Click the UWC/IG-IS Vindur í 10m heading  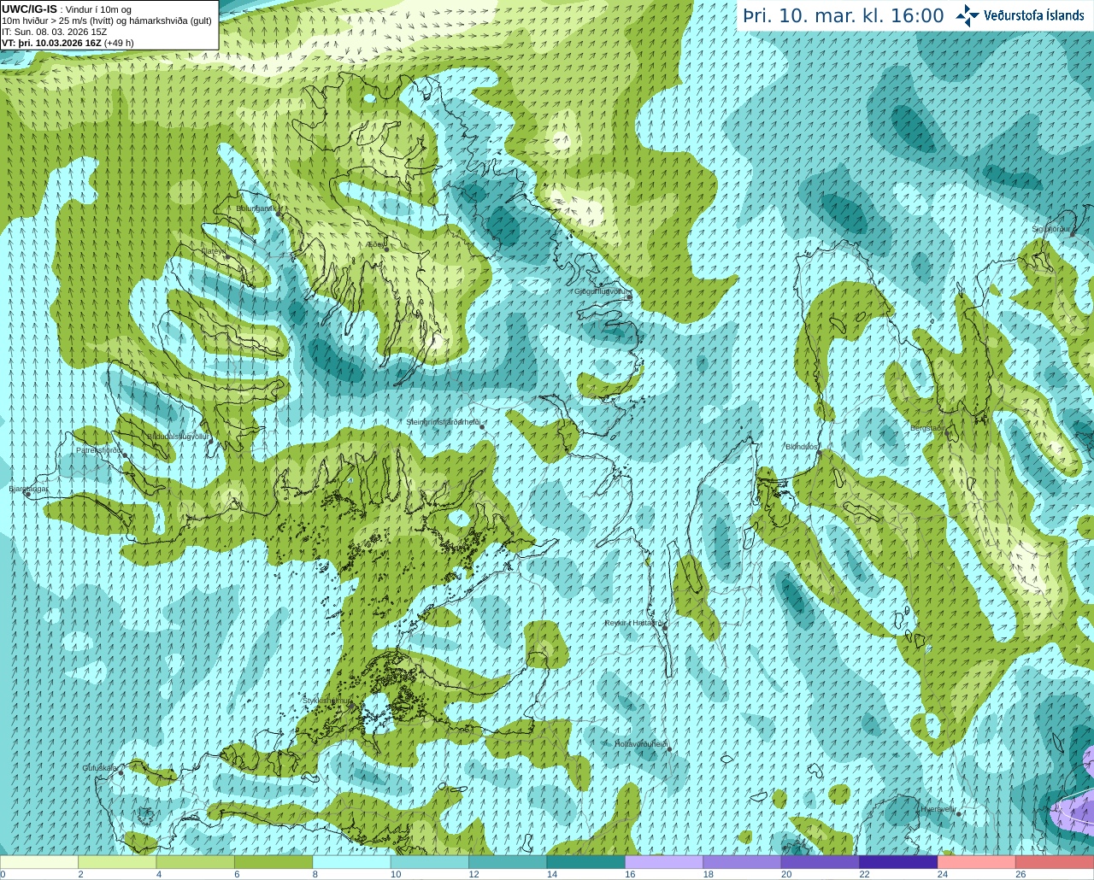pyautogui.click(x=68, y=9)
